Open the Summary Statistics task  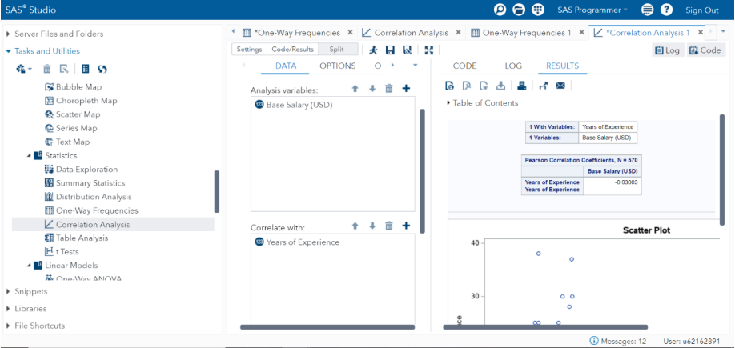point(90,183)
